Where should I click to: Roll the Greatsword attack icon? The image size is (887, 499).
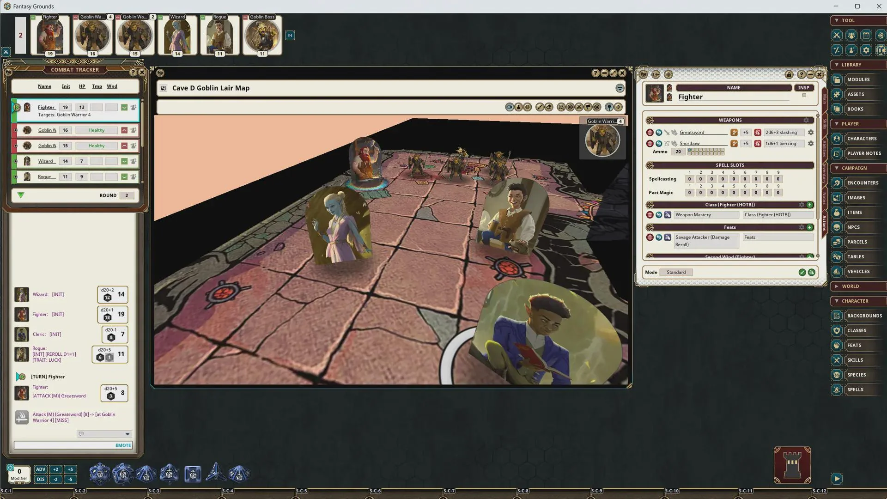click(734, 133)
